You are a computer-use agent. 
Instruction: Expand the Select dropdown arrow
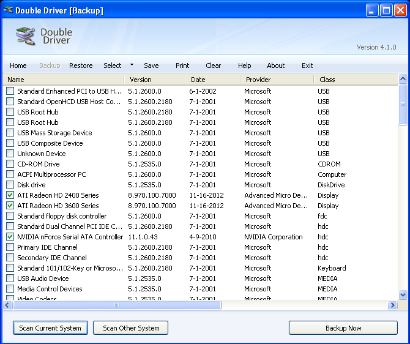coord(132,65)
